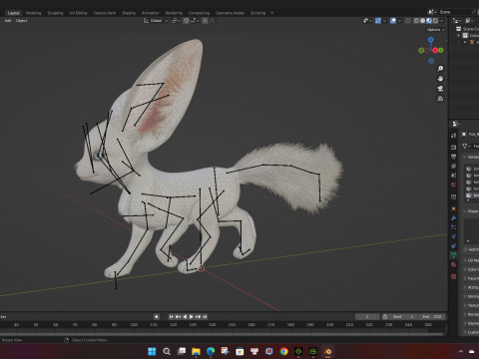This screenshot has height=359, width=479.
Task: Open the Compositing workspace tab
Action: click(199, 13)
